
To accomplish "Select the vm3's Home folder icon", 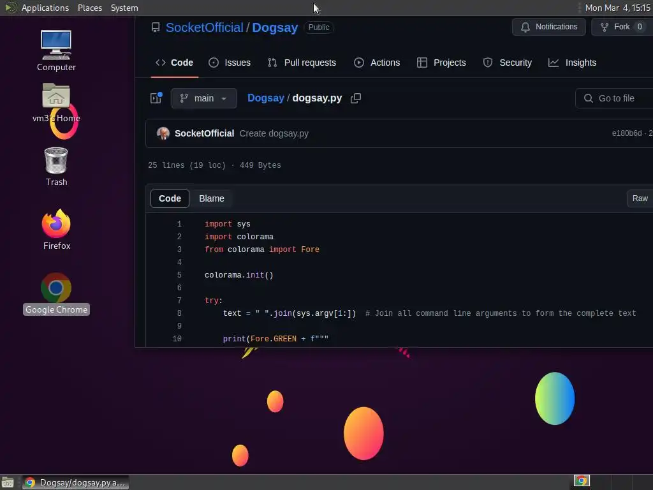I will (56, 103).
